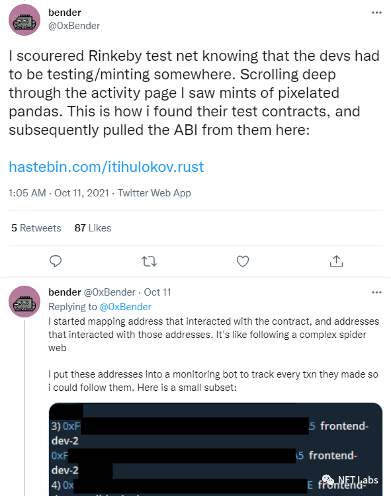Click the bender display name on main tweet

(x=65, y=13)
